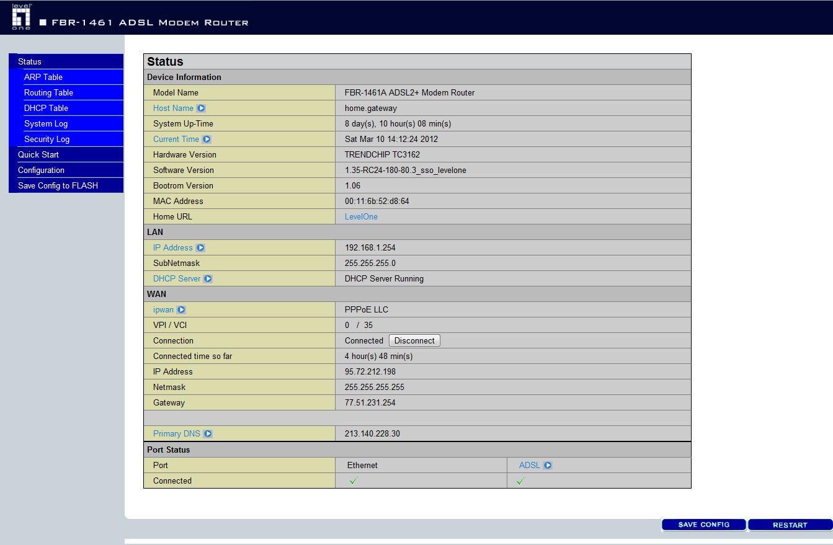The image size is (833, 545).
Task: Click the WAN IP value 95.72.212.198
Action: (x=370, y=372)
